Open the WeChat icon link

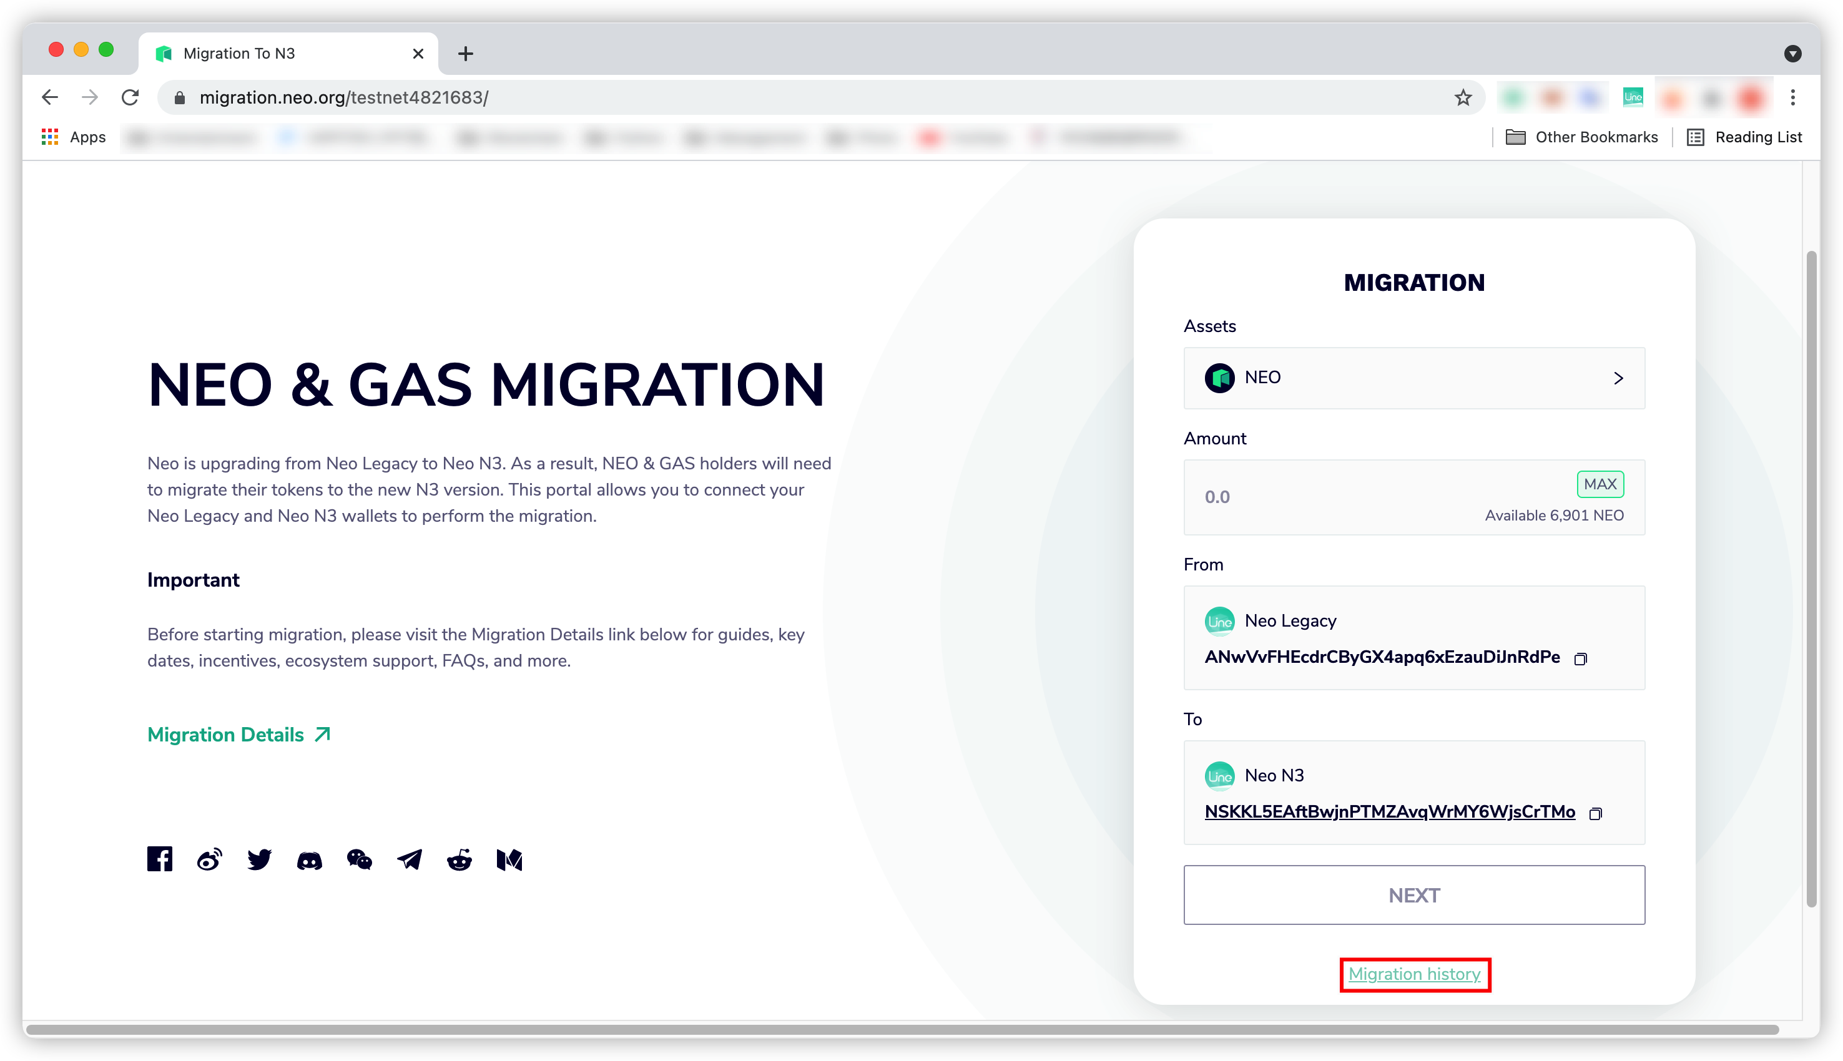click(359, 860)
